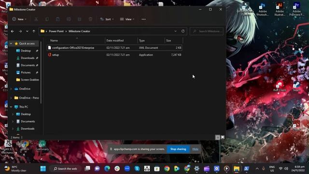Click the Share toolbar icon
This screenshot has width=309, height=174.
point(79,19)
